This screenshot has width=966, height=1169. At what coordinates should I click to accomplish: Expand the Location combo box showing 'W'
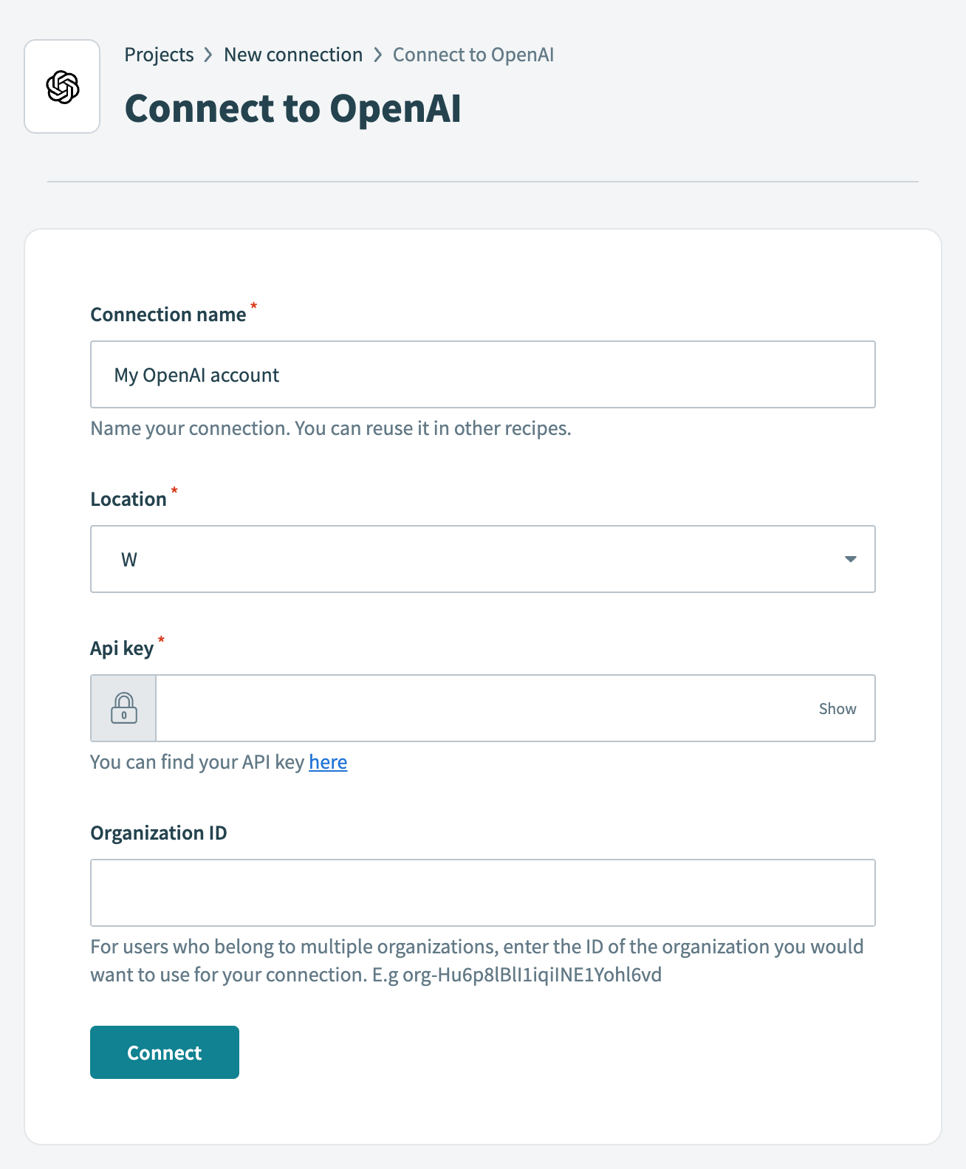(x=483, y=559)
